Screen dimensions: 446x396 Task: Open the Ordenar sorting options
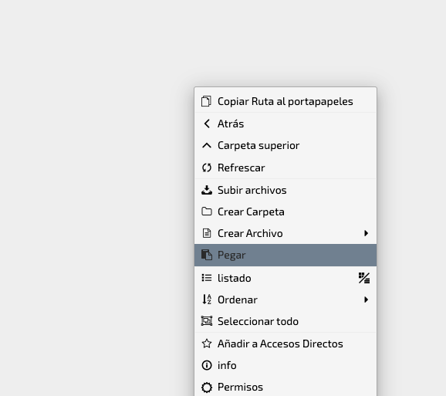pyautogui.click(x=286, y=300)
